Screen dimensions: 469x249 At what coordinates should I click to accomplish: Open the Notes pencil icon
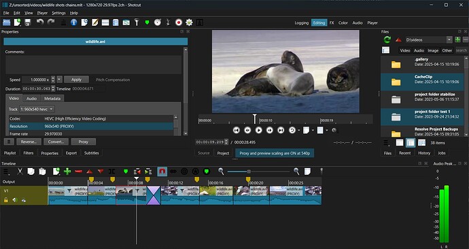[94, 22]
